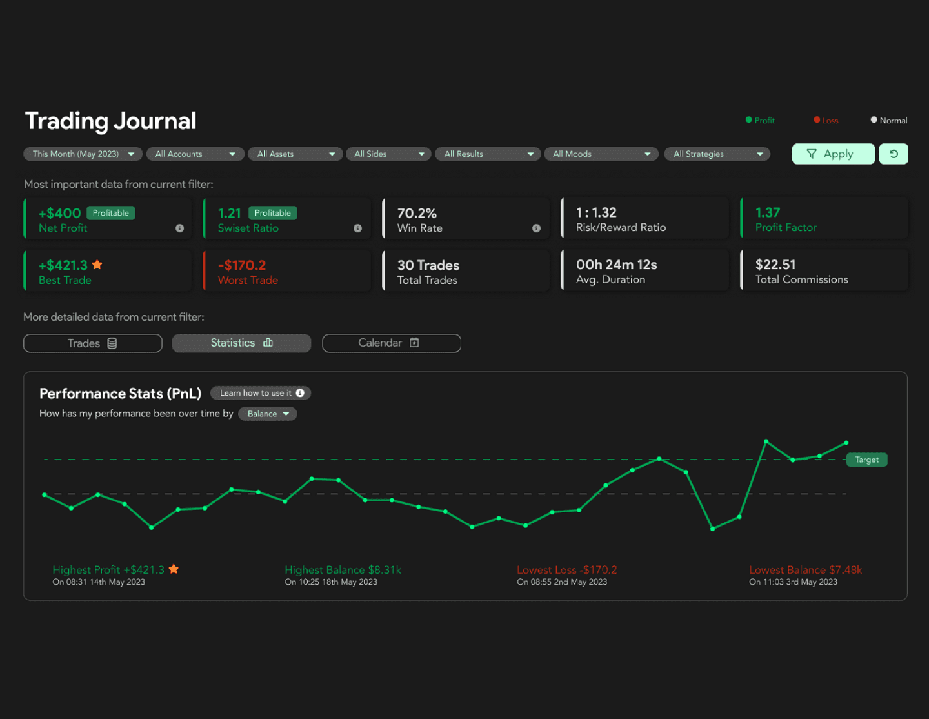Click the Profitable badge on Net Profit
Screen dimensions: 929x719
110,213
